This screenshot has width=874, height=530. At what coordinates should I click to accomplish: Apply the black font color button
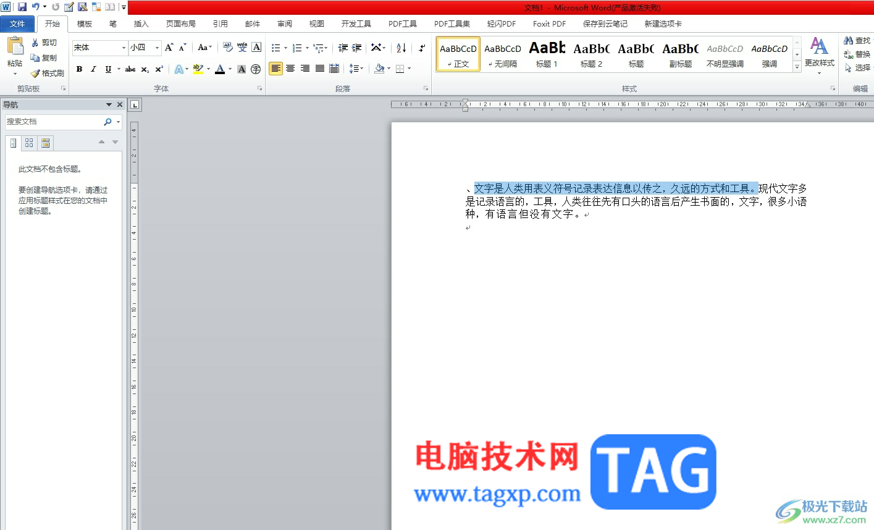point(220,69)
